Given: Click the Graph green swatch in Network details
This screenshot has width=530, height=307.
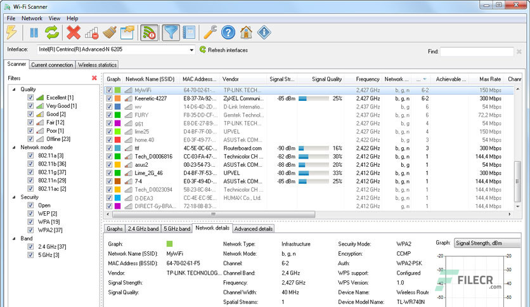Looking at the screenshot, I should click(x=170, y=244).
